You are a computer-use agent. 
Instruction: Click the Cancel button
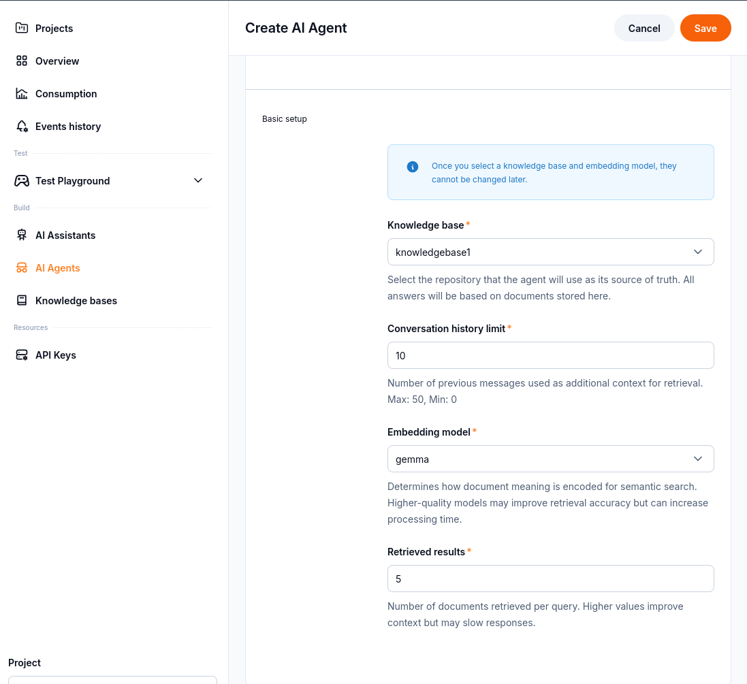pos(644,28)
